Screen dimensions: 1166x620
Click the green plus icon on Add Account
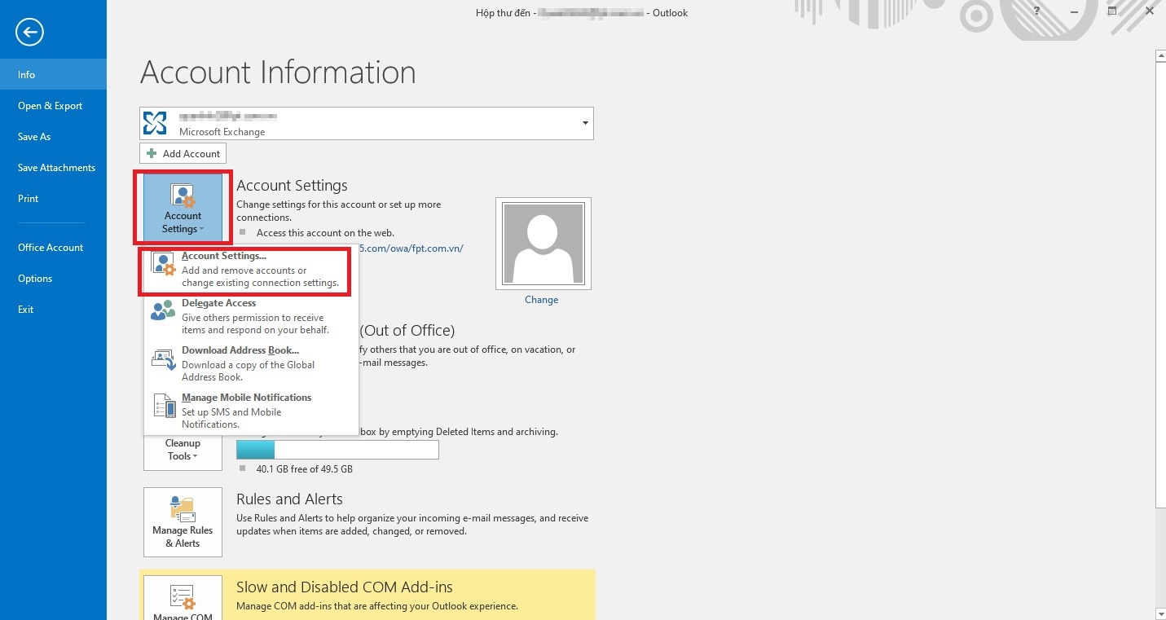[x=152, y=152]
